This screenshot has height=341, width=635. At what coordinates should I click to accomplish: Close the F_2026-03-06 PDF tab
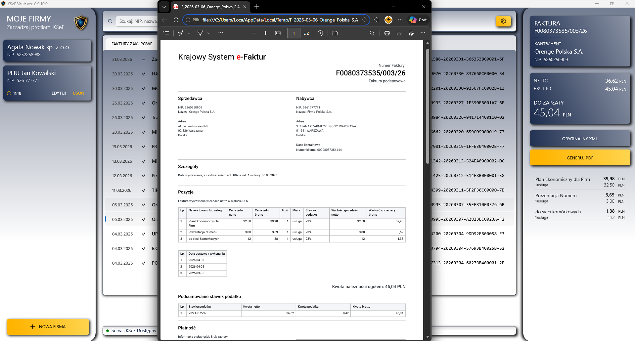(245, 7)
